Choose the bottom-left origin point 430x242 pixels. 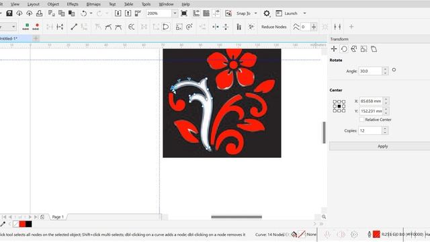click(x=335, y=110)
